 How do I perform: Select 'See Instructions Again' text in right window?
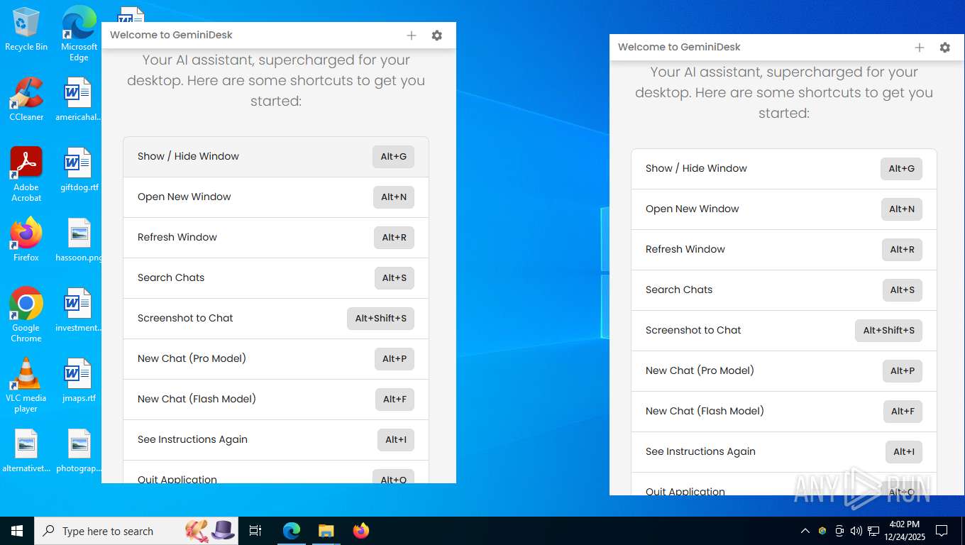[x=700, y=452]
